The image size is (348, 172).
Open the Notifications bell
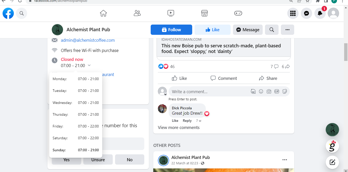(320, 13)
